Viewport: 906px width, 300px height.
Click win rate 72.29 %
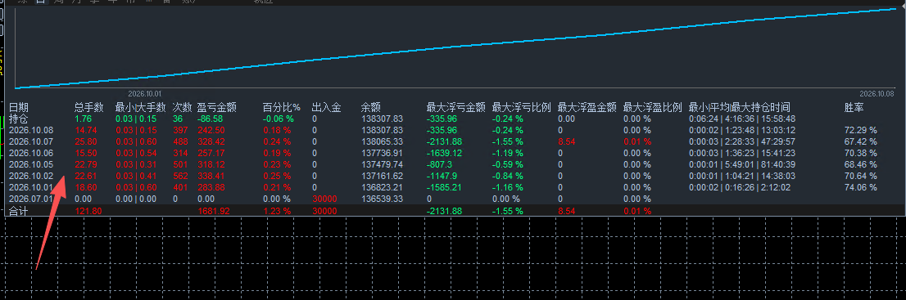(x=860, y=131)
